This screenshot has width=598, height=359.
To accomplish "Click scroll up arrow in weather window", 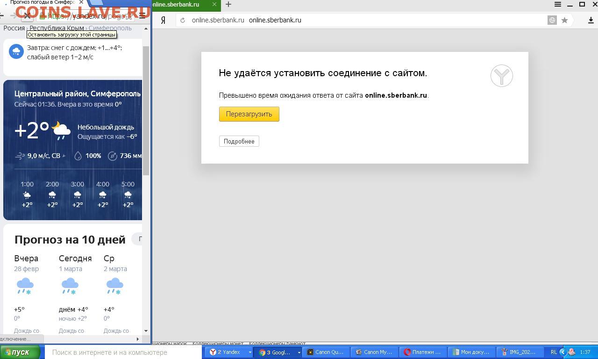I will [146, 29].
